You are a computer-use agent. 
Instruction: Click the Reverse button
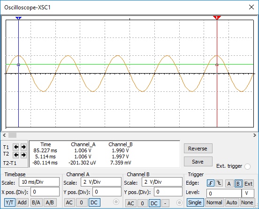(x=198, y=149)
